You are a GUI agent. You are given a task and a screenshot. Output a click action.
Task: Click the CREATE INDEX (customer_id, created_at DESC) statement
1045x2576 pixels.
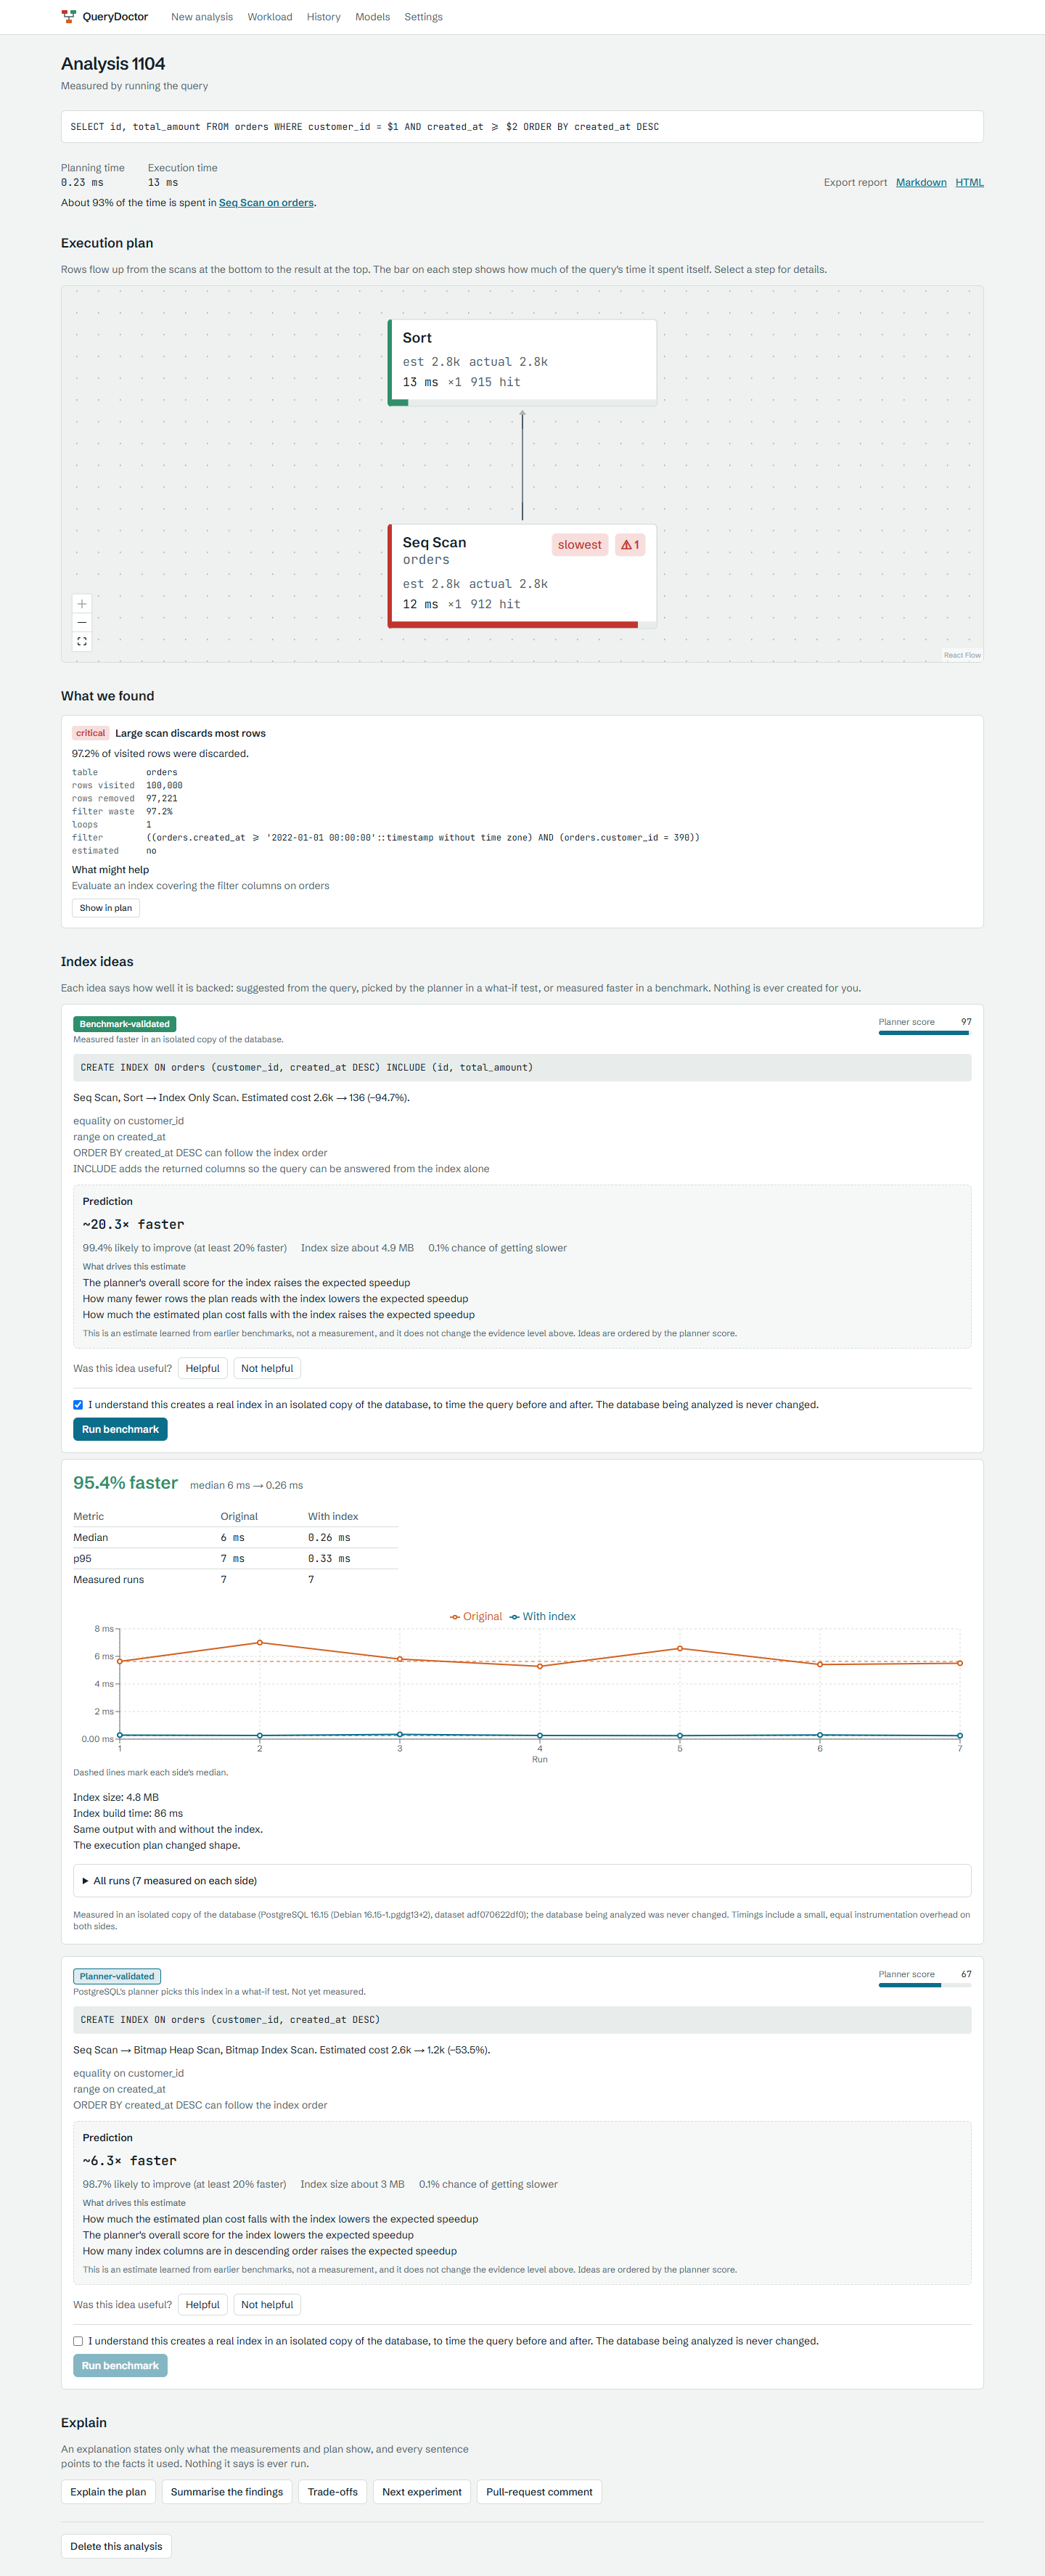click(522, 2020)
